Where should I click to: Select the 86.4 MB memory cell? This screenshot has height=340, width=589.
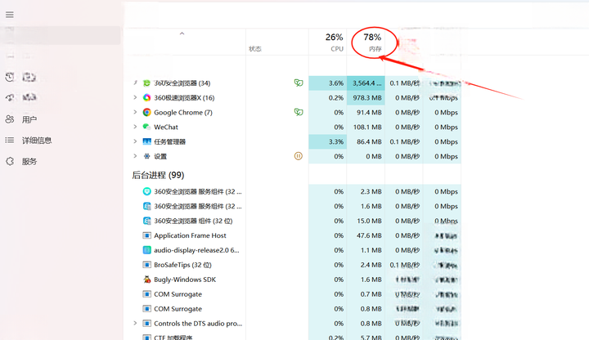(366, 141)
